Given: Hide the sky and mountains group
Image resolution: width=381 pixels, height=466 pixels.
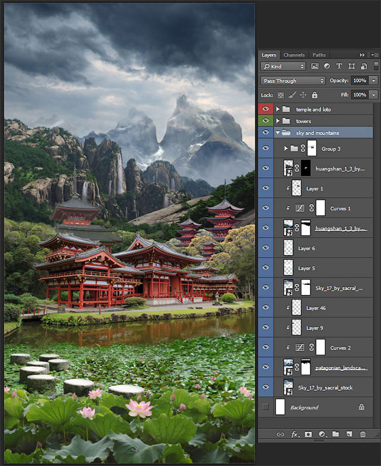Looking at the screenshot, I should point(265,132).
